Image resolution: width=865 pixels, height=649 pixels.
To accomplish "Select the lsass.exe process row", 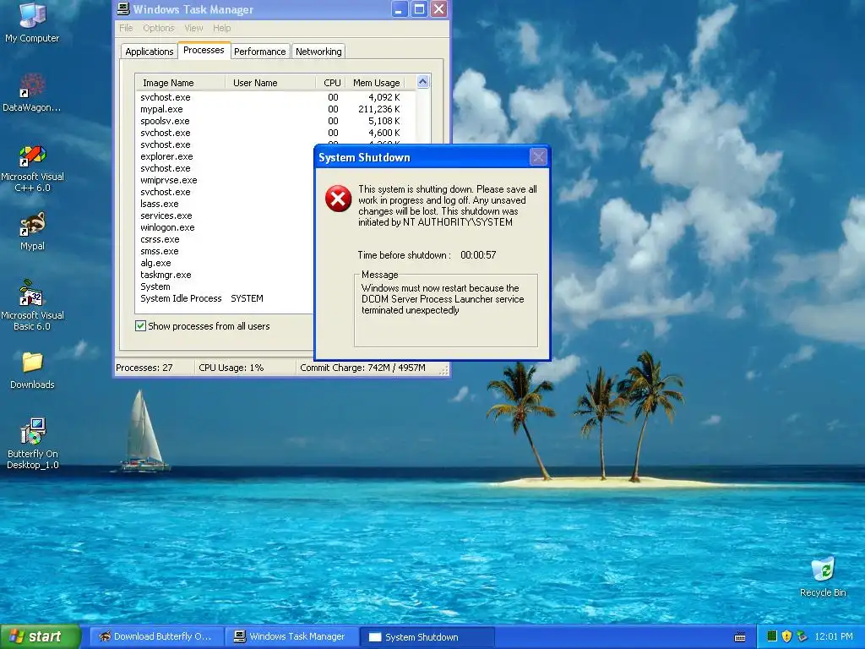I will point(225,205).
